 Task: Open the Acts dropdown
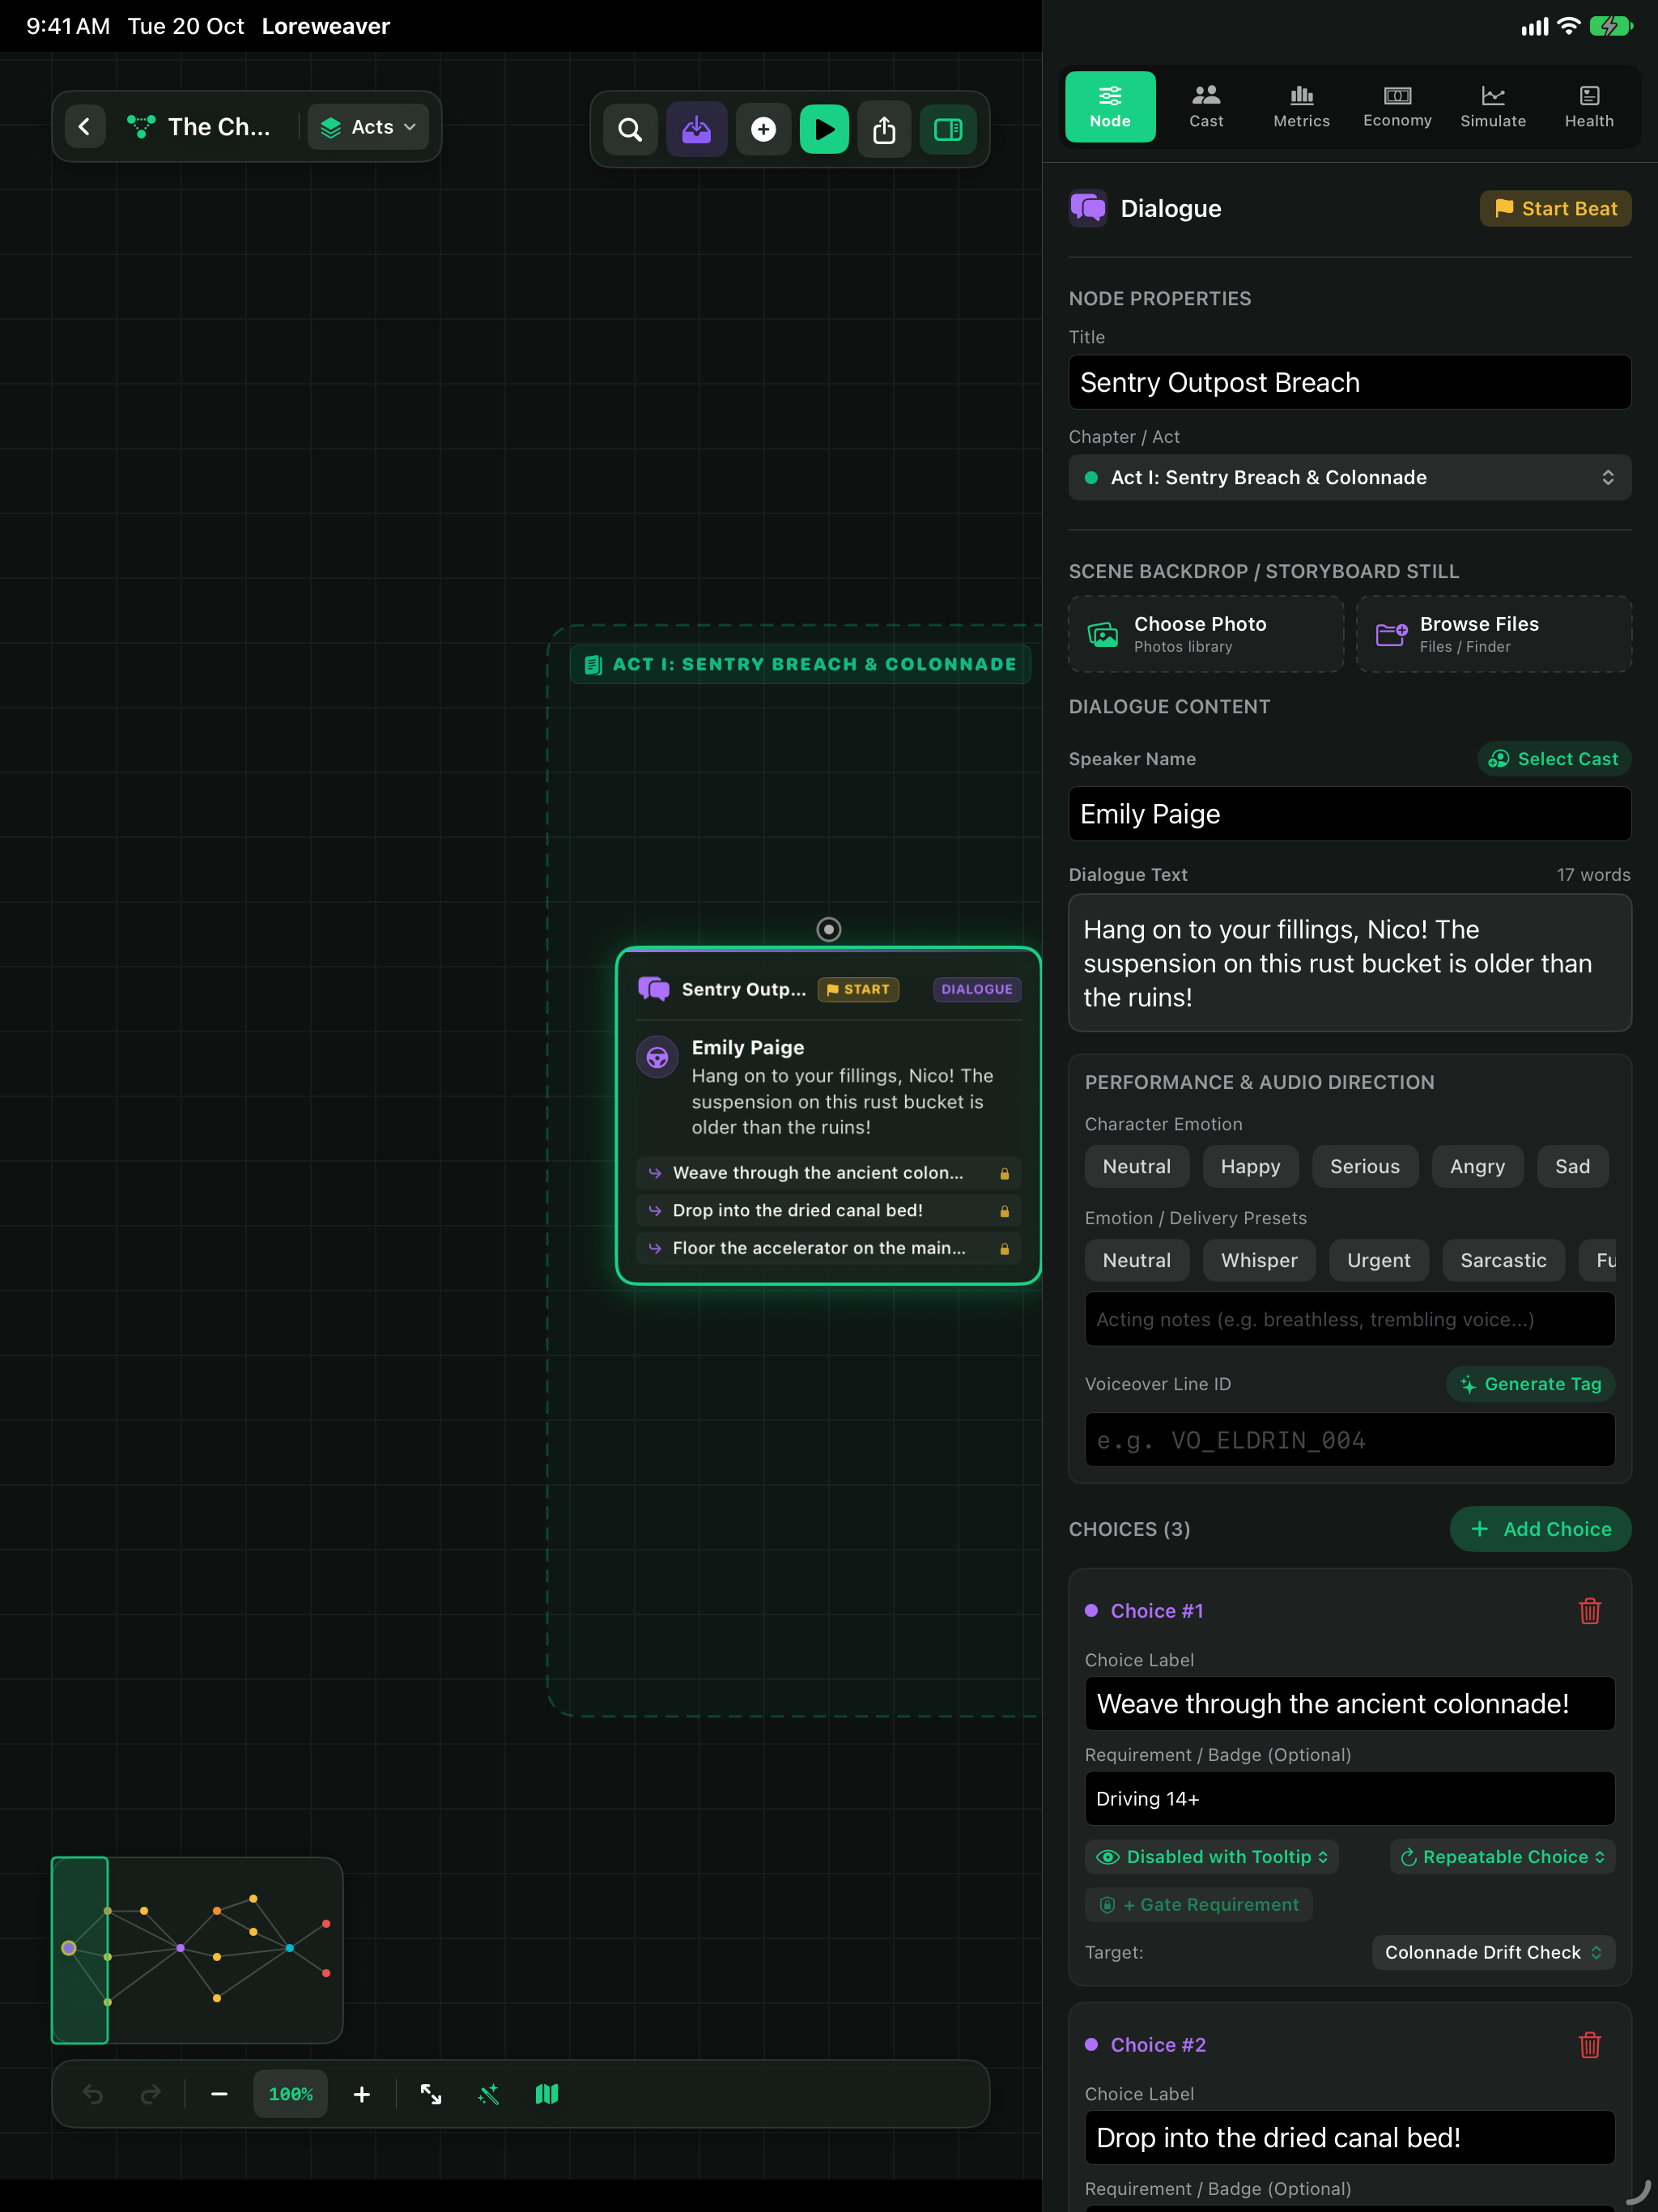click(x=368, y=127)
